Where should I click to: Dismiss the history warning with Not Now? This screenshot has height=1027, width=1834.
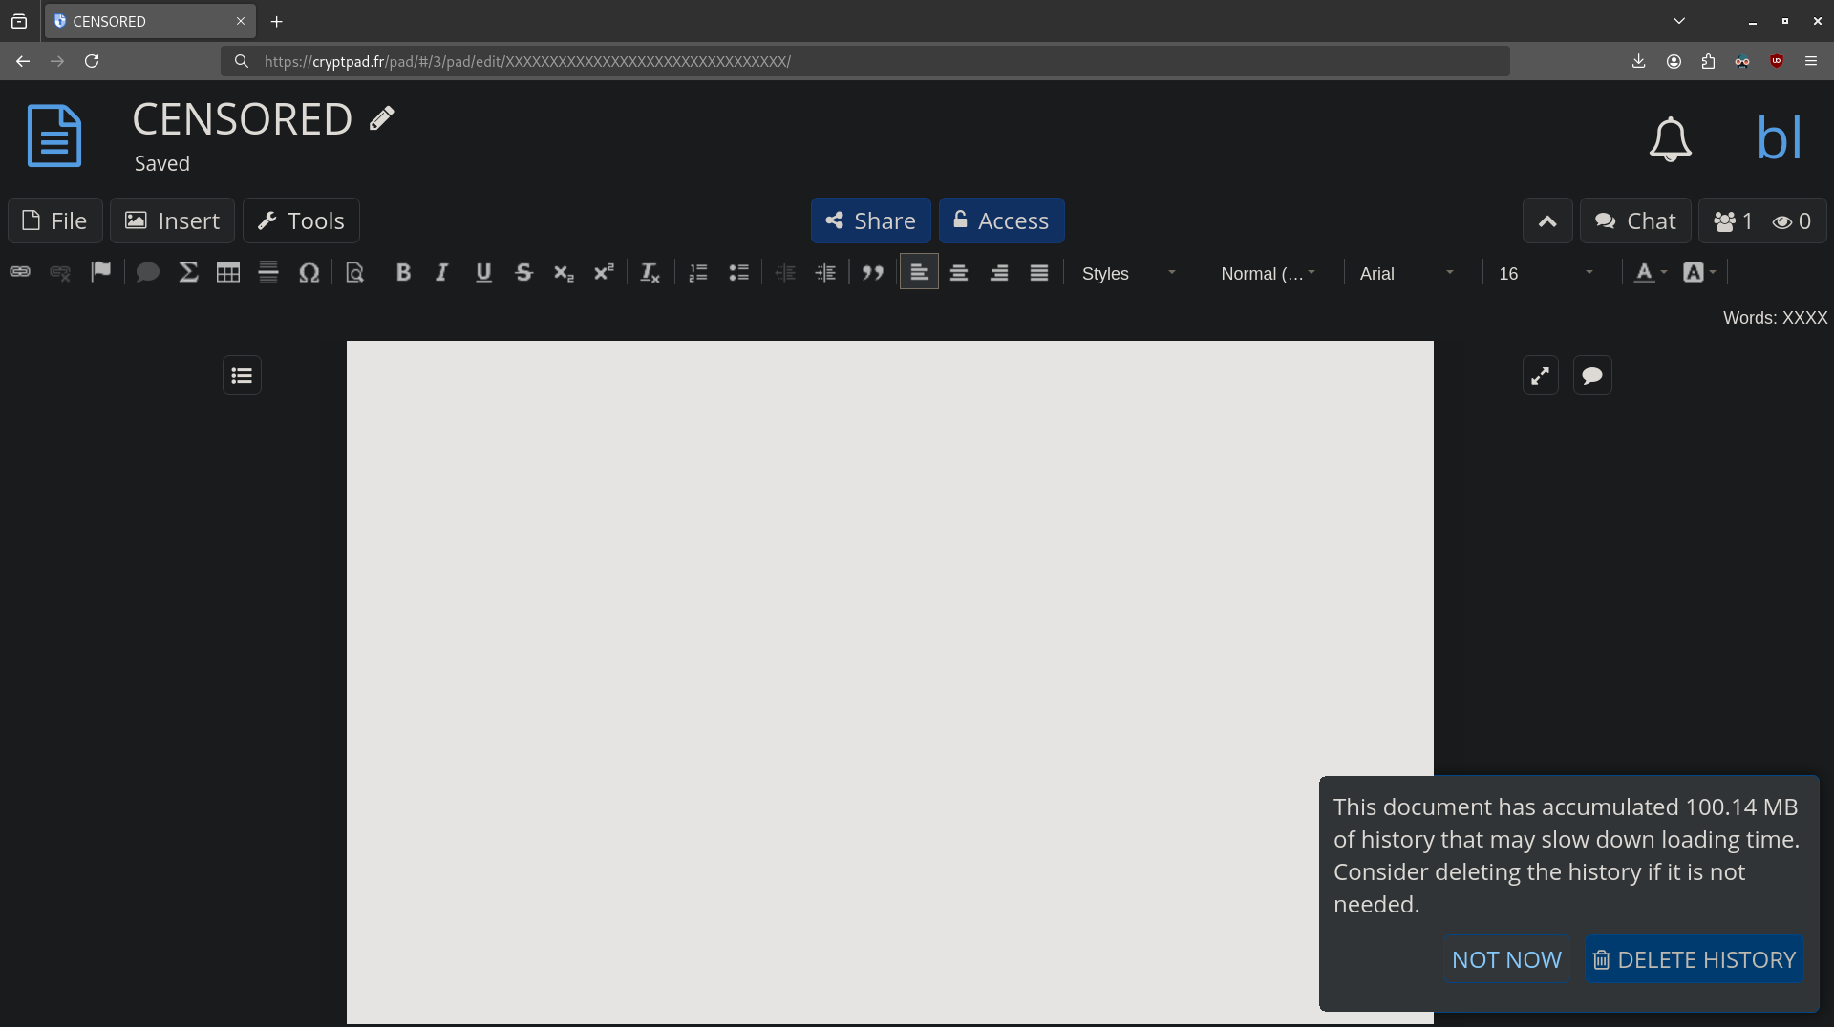[x=1506, y=959]
